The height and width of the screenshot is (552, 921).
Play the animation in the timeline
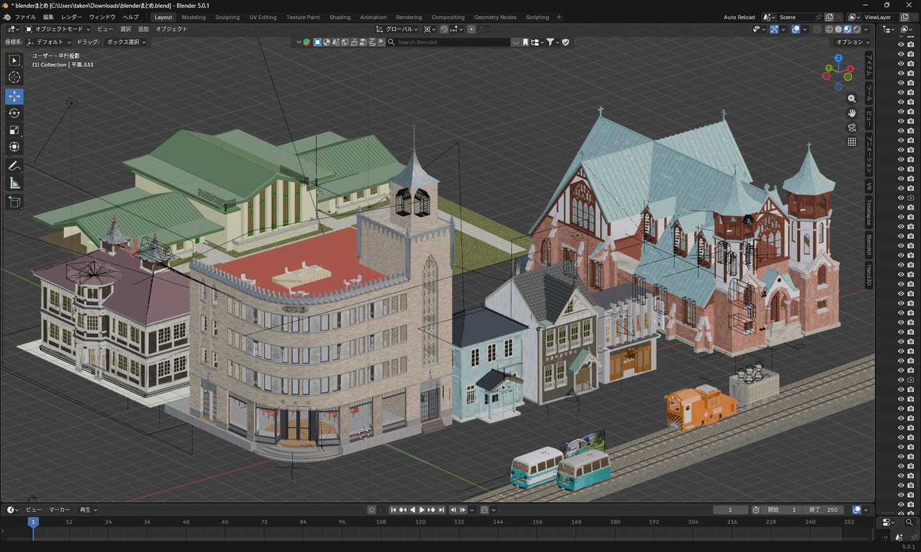pos(421,510)
